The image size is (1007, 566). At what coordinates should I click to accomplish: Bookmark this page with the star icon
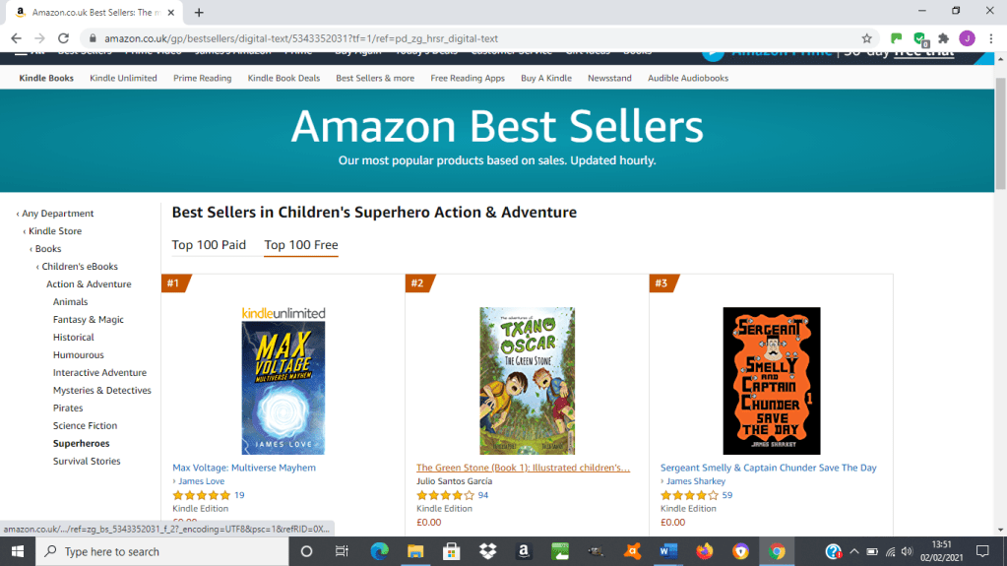[x=866, y=38]
